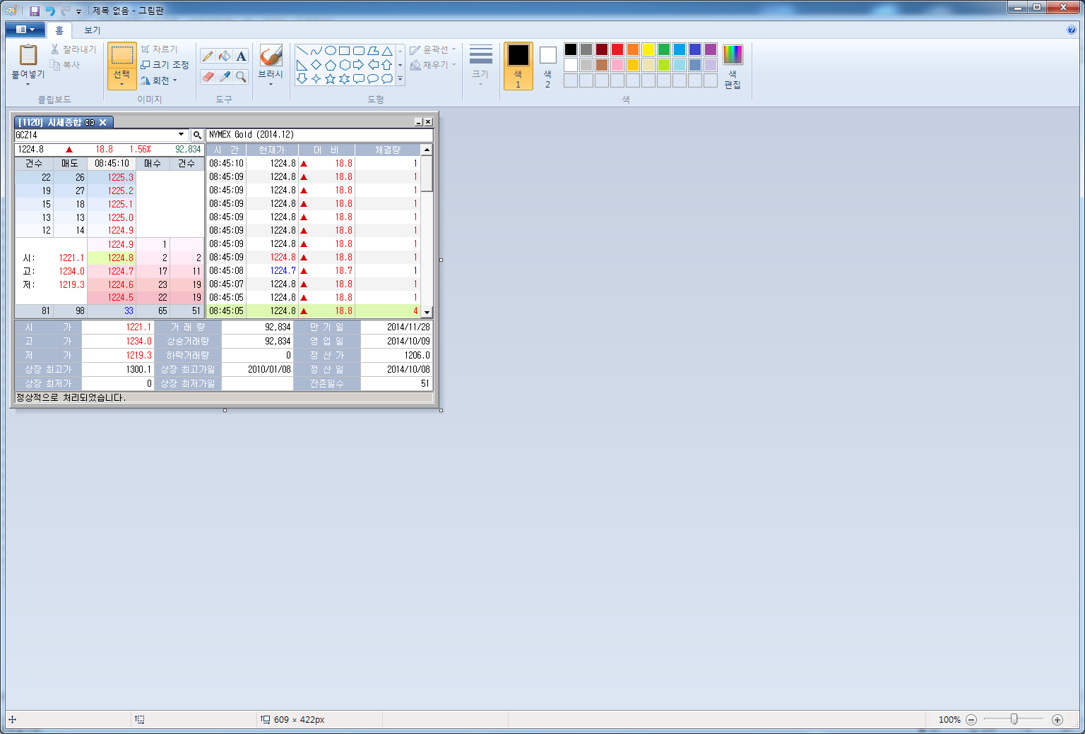
Task: Click the Save icon in quick access toolbar
Action: 34,11
